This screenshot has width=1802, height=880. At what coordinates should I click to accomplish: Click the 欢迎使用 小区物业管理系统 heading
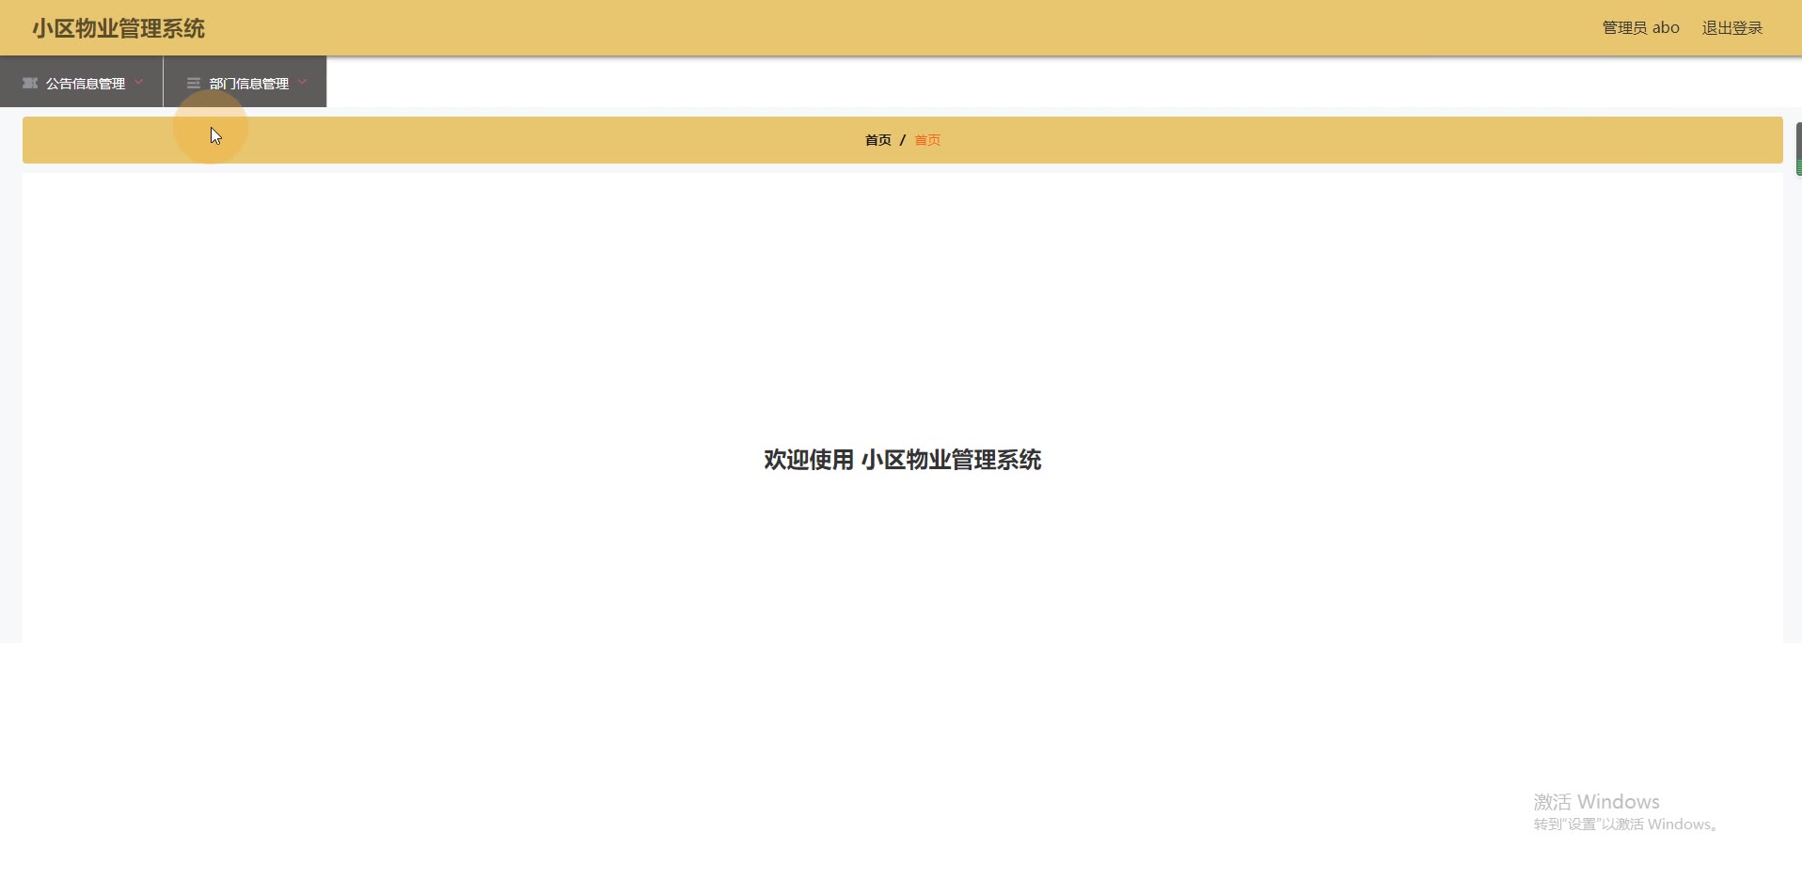[x=903, y=460]
